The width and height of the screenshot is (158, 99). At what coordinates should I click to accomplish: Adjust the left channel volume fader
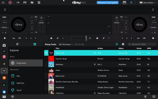[41, 23]
